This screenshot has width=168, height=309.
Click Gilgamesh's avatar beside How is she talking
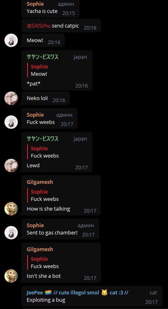pos(11,209)
